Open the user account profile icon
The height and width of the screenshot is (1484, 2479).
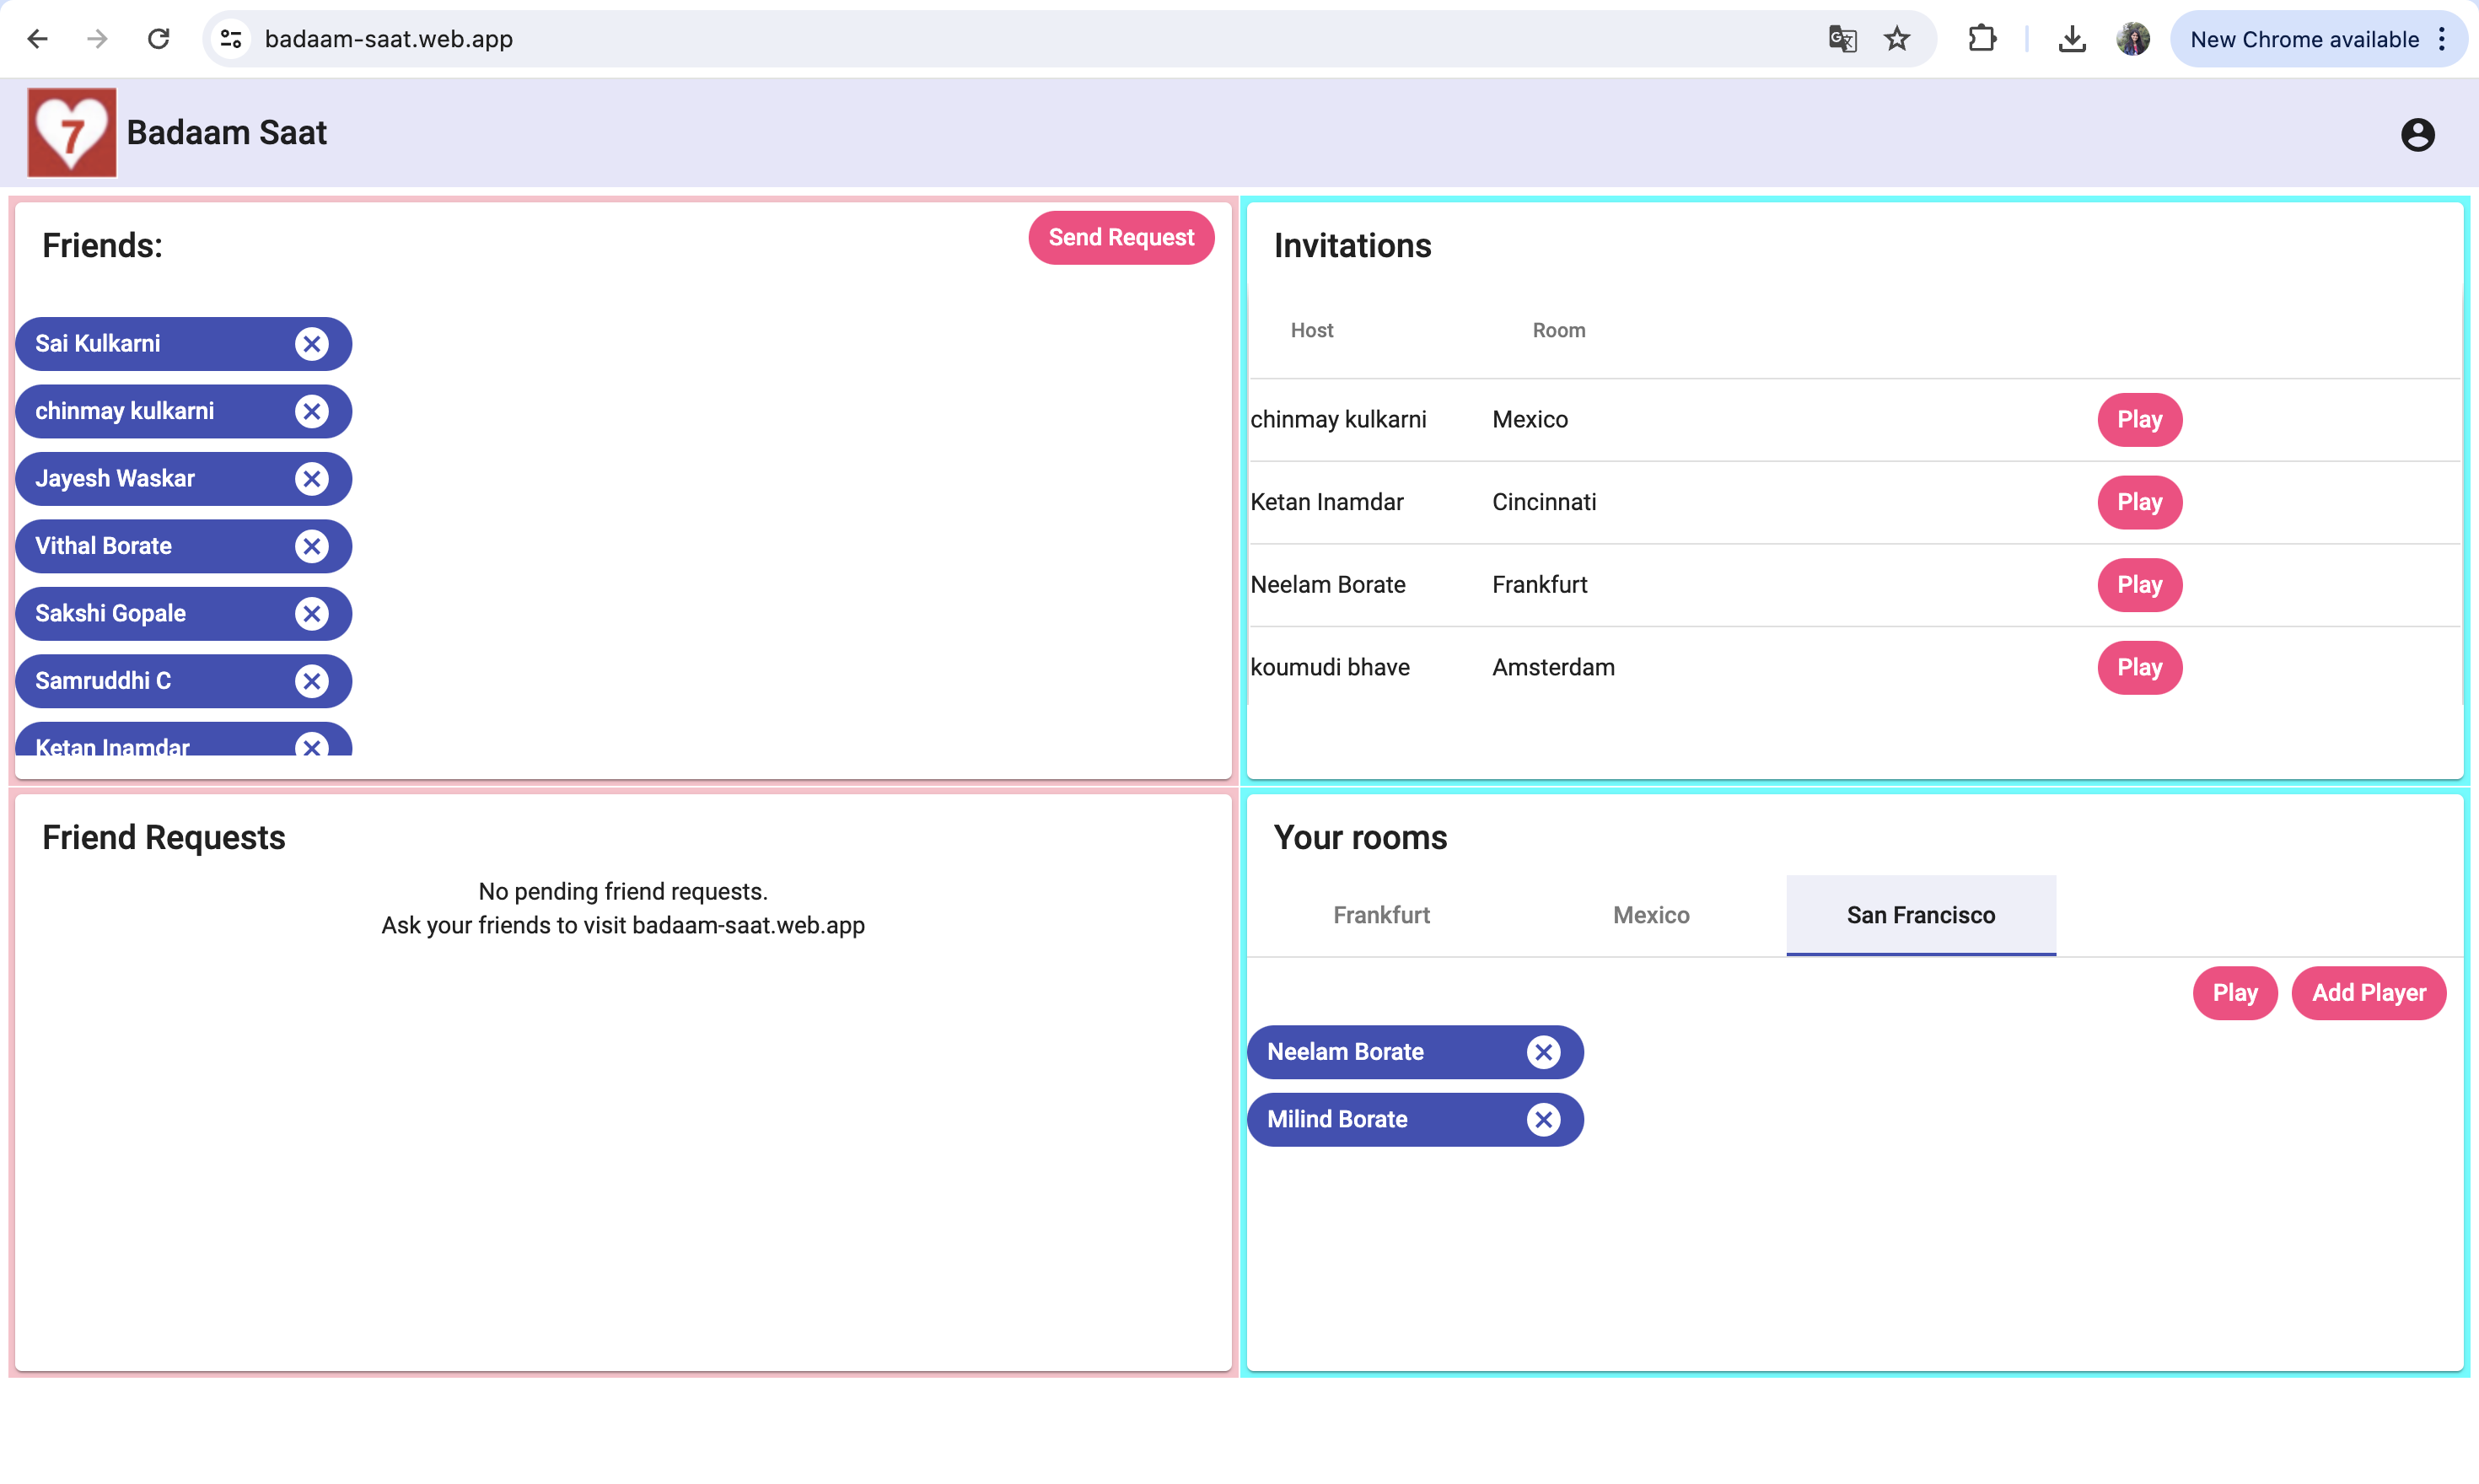point(2417,135)
